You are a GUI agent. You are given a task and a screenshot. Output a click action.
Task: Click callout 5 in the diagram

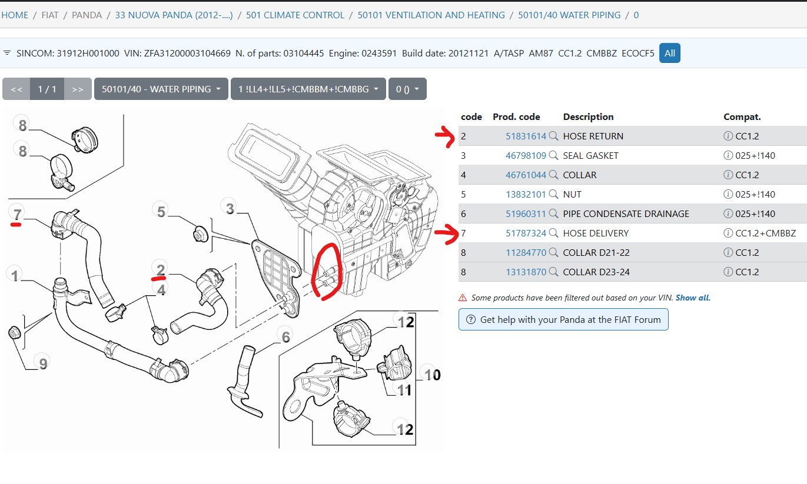pos(161,211)
